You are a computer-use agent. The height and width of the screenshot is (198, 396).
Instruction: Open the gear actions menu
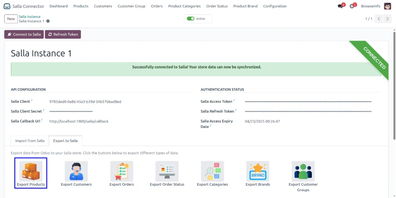(x=48, y=21)
